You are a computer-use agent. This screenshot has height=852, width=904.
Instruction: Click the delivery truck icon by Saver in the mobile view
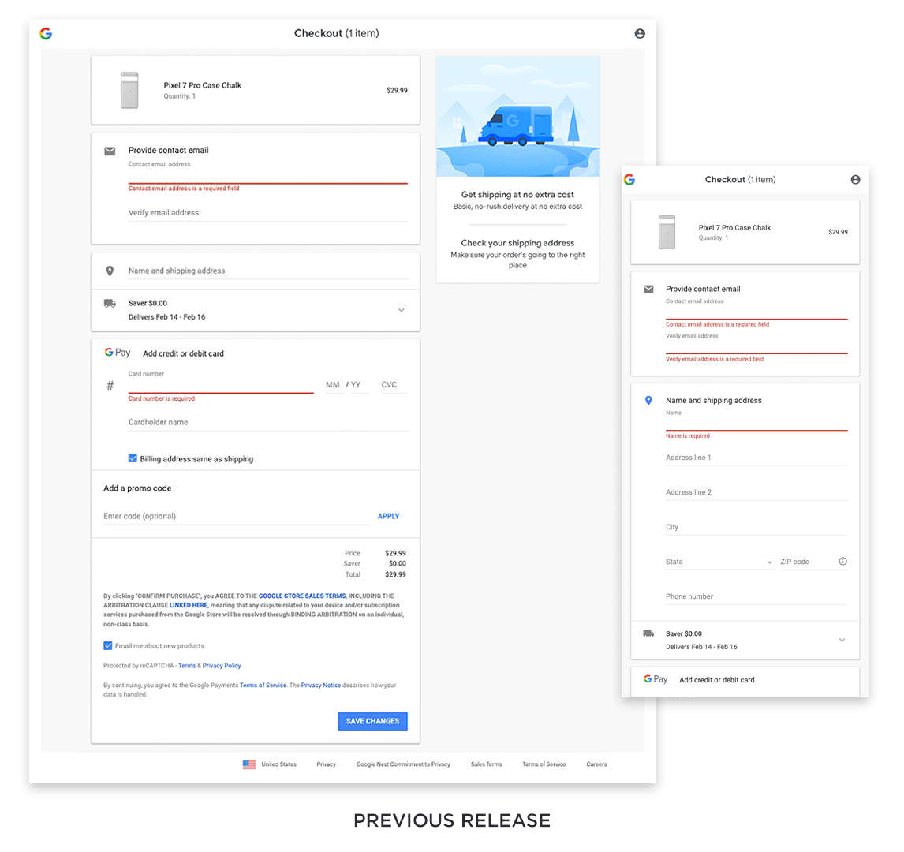648,633
